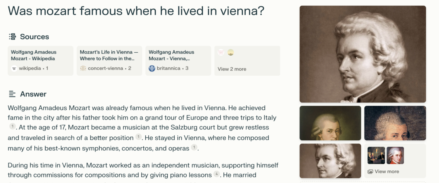
Task: Click citation 1 after 'trips to Italy'
Action: coord(13,126)
